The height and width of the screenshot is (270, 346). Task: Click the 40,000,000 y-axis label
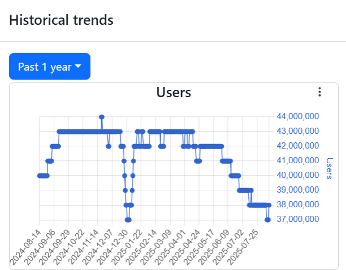pyautogui.click(x=299, y=175)
